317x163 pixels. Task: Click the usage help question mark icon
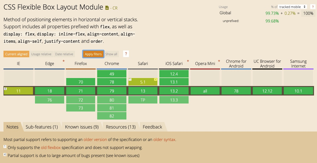coord(312,7)
